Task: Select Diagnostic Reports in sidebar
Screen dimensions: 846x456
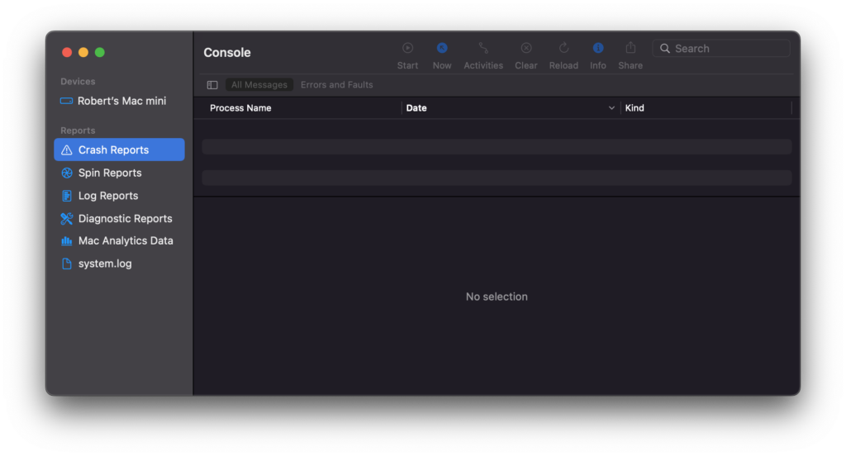Action: 125,219
